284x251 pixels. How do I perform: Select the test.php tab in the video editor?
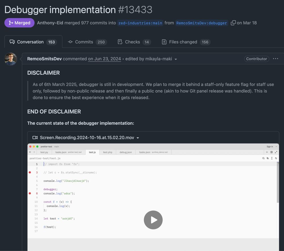(108, 152)
